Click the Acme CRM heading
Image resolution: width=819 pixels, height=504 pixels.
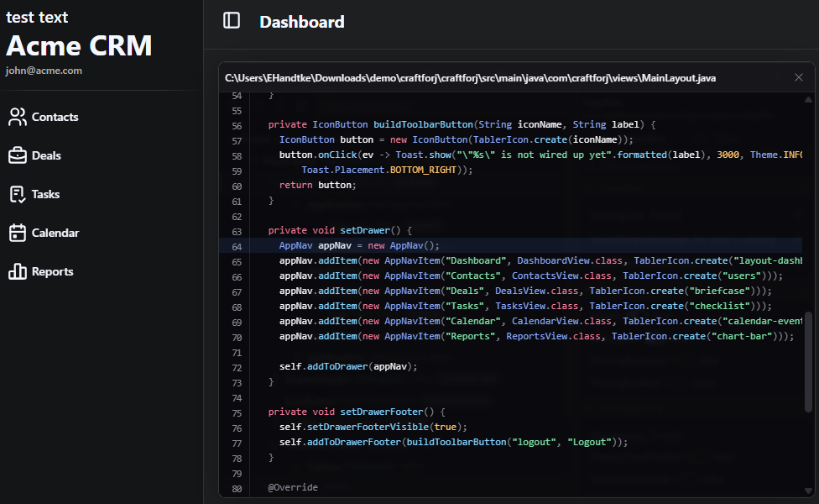point(79,45)
